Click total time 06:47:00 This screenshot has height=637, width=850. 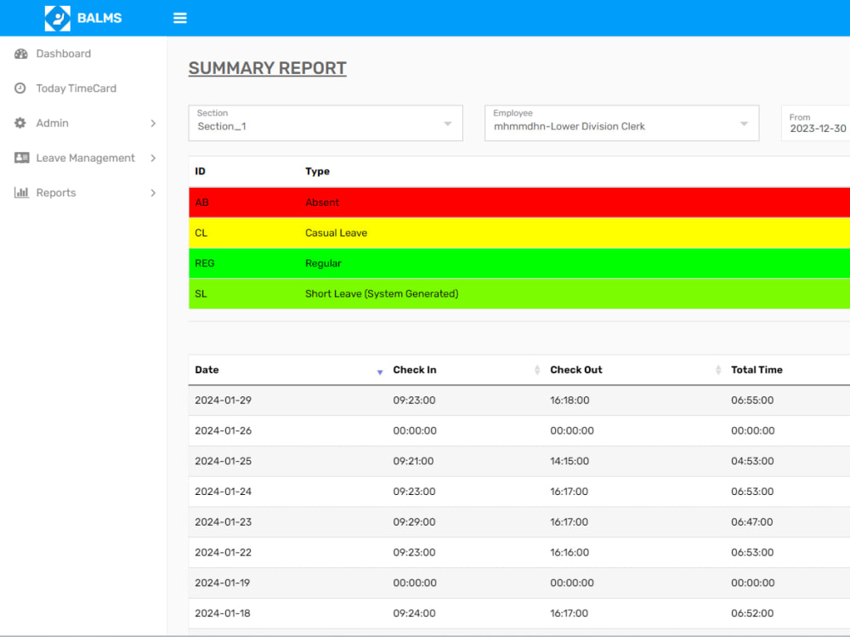[752, 522]
